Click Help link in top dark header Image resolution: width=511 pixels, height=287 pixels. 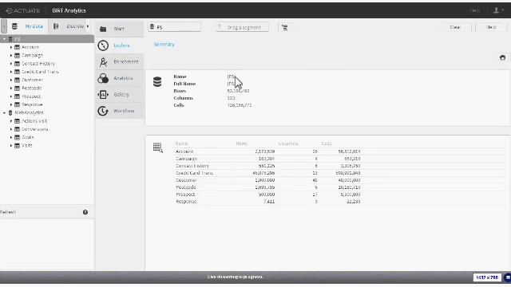click(x=475, y=10)
